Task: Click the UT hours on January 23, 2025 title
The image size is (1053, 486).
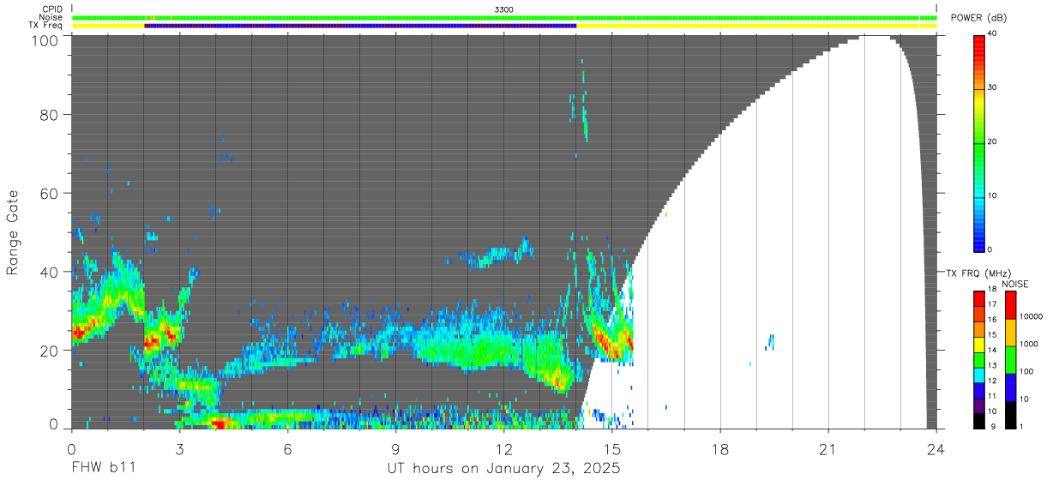Action: (x=503, y=469)
